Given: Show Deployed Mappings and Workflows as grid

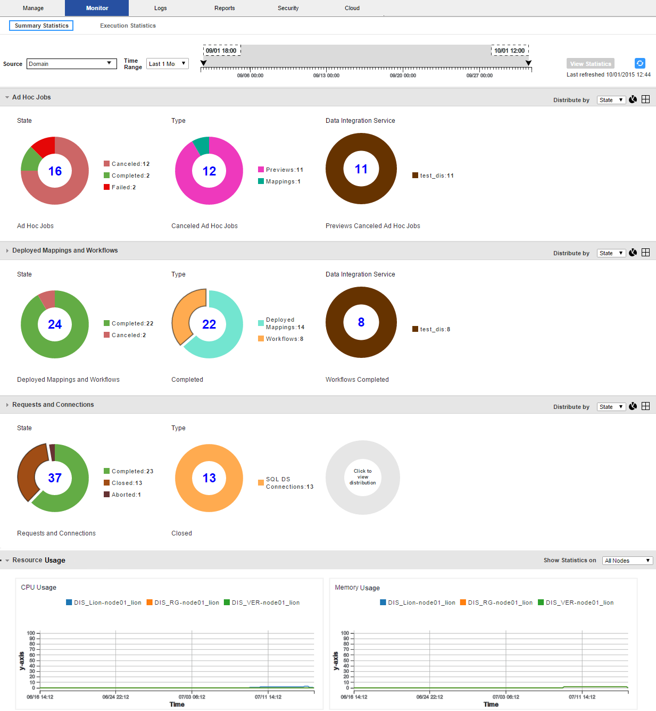Looking at the screenshot, I should coord(645,253).
